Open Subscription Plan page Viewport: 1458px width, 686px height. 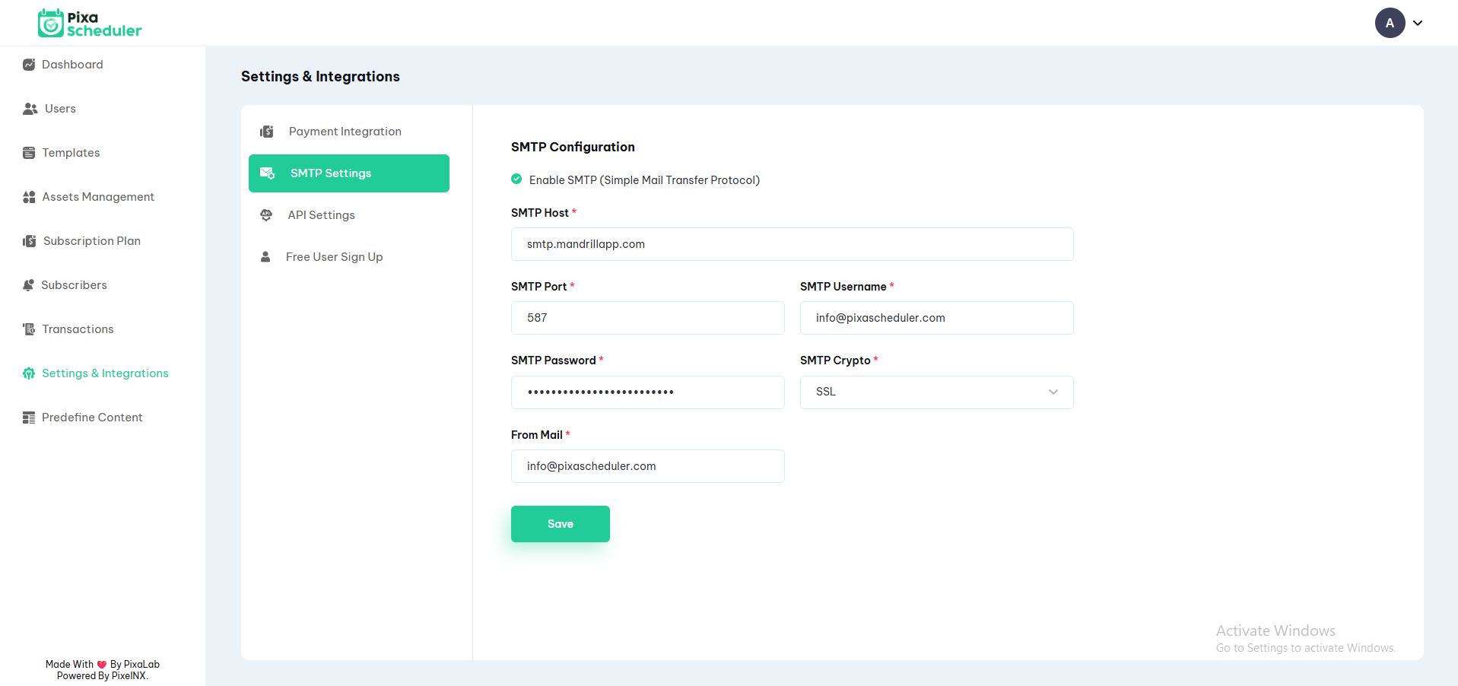pos(91,241)
